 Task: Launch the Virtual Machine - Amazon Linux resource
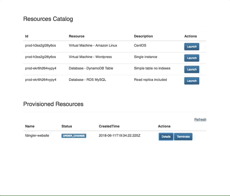click(192, 47)
